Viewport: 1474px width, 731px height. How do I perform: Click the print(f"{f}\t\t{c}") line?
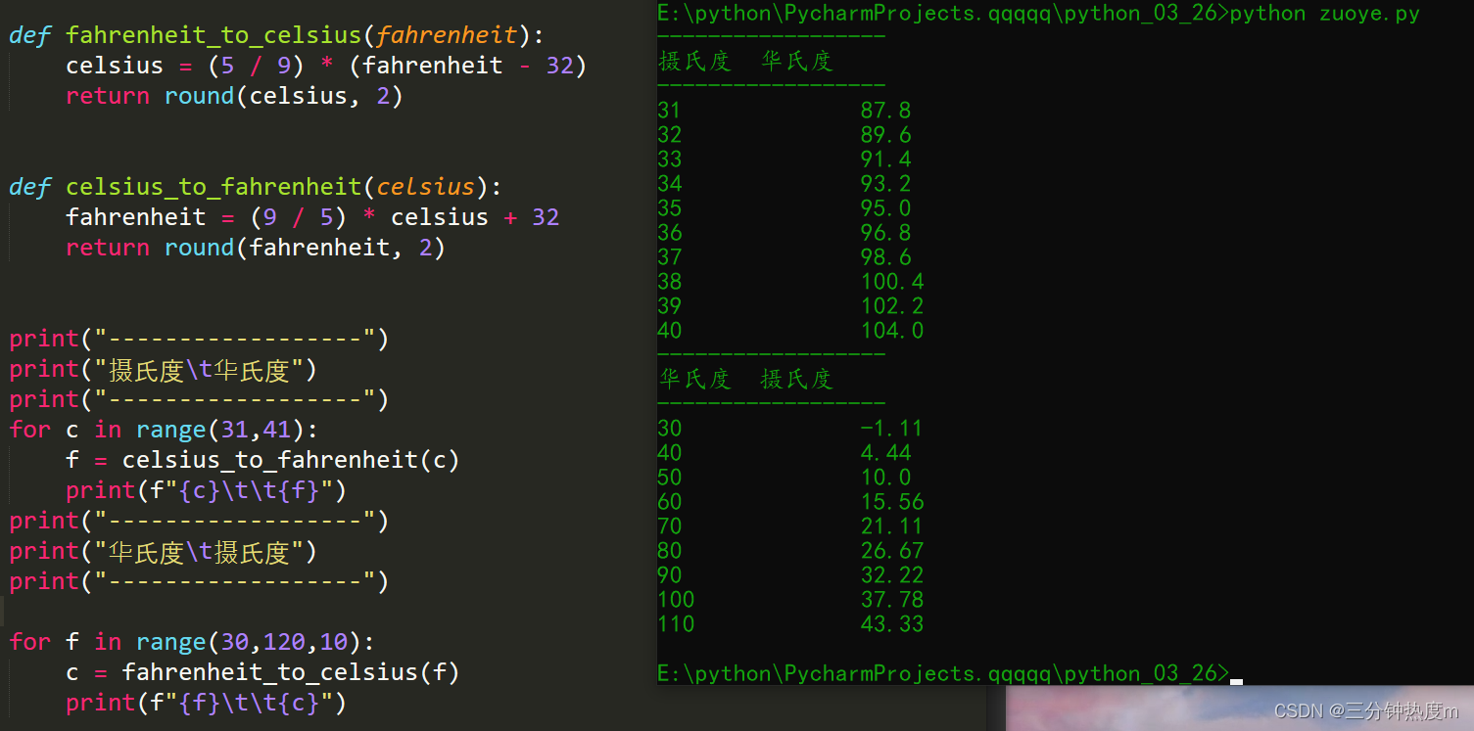click(x=207, y=703)
